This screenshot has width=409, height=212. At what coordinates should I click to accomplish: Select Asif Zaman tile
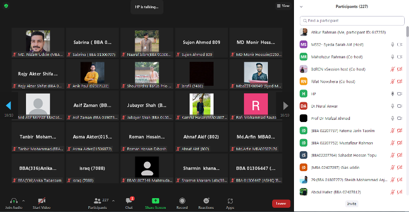pyautogui.click(x=92, y=105)
